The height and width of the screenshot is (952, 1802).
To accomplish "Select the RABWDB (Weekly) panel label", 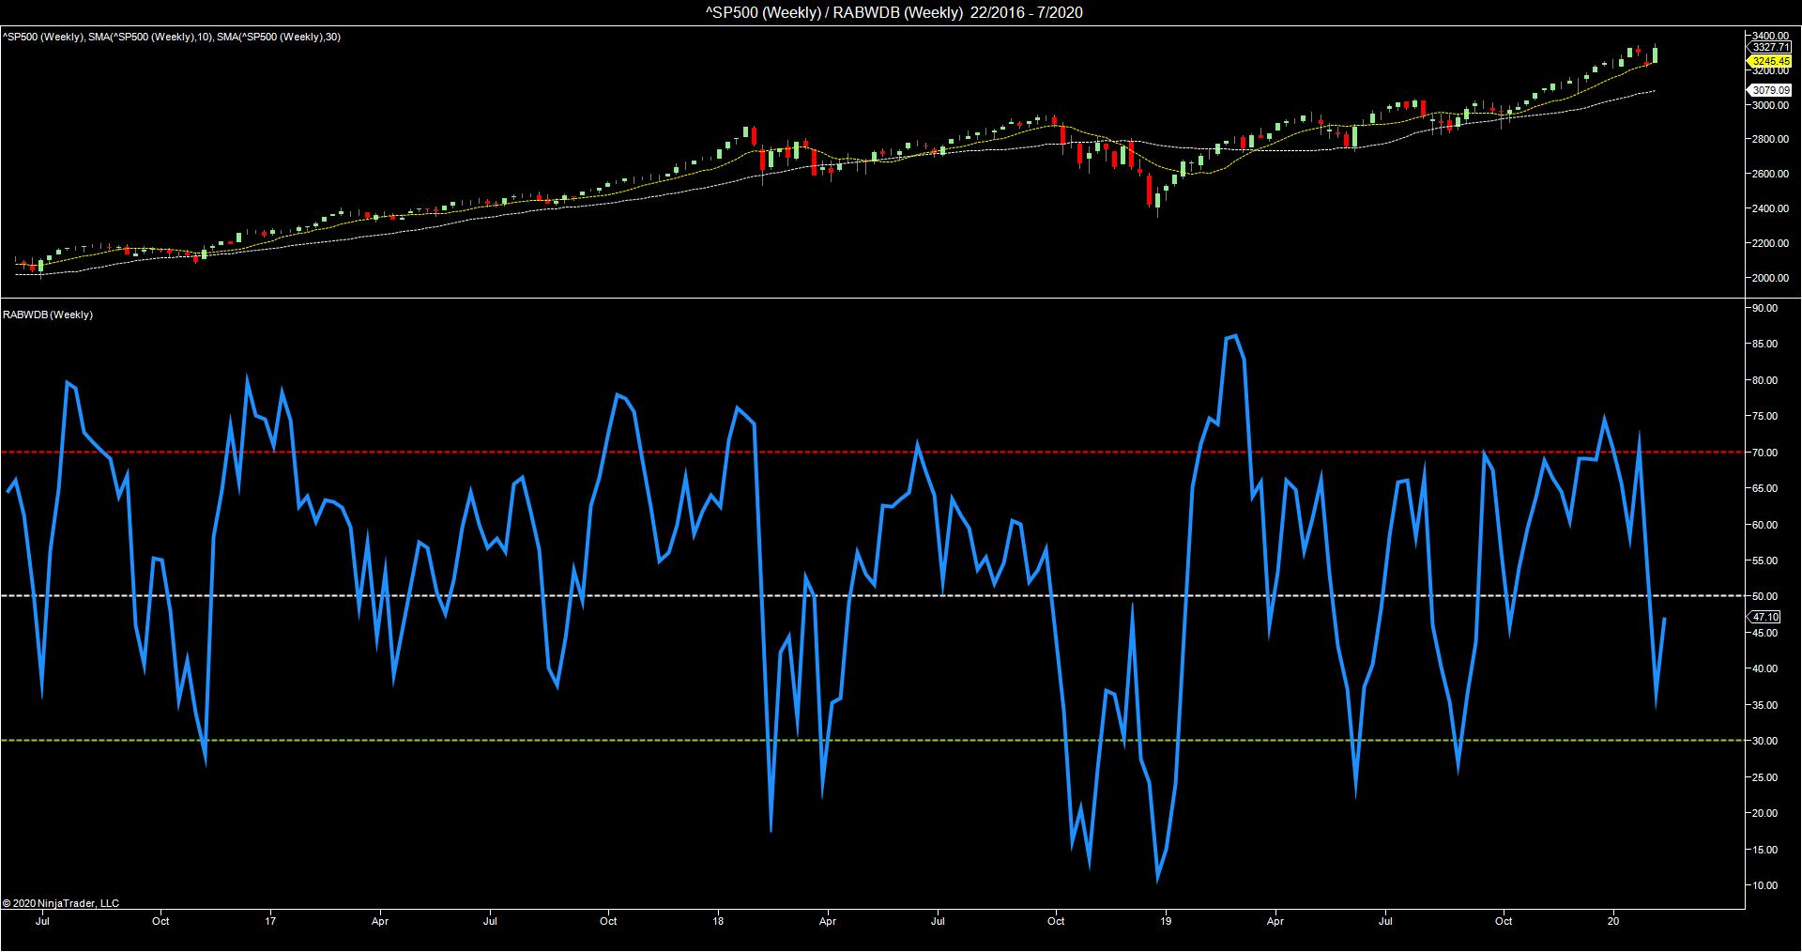I will pos(48,315).
